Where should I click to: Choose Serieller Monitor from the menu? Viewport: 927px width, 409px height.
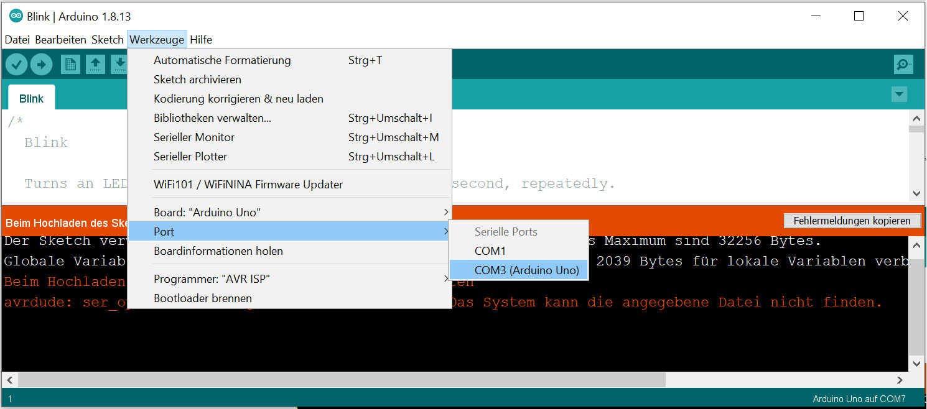[194, 137]
